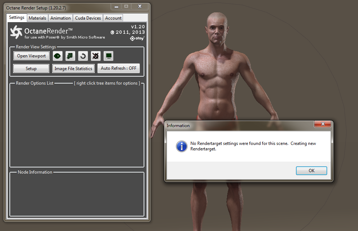
Task: Open the Cuda Devices tab
Action: coord(88,18)
